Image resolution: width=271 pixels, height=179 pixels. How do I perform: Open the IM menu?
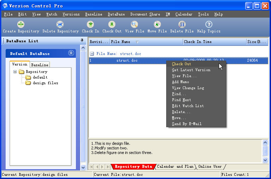point(168,14)
